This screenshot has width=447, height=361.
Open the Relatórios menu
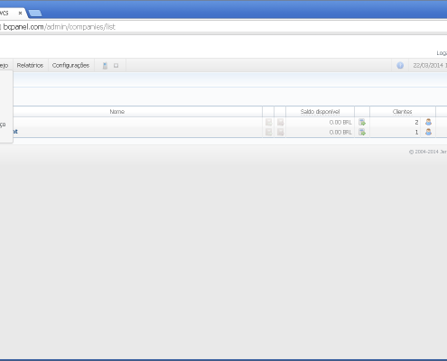tap(30, 65)
